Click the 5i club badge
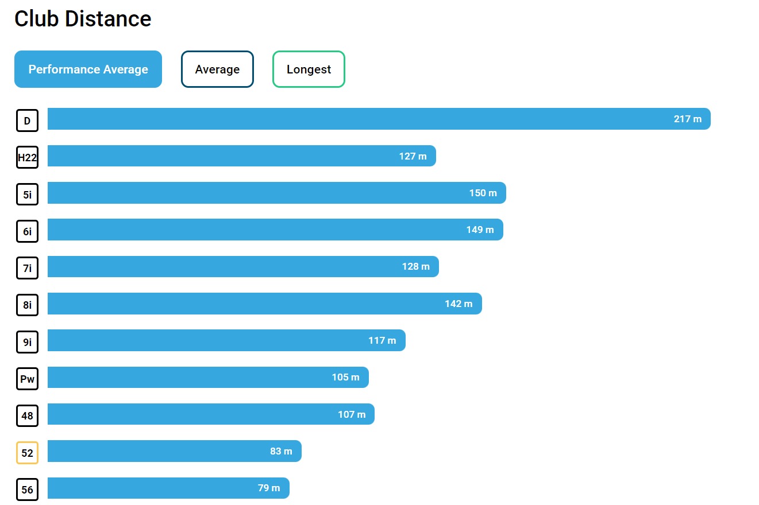The width and height of the screenshot is (759, 505). pyautogui.click(x=27, y=194)
